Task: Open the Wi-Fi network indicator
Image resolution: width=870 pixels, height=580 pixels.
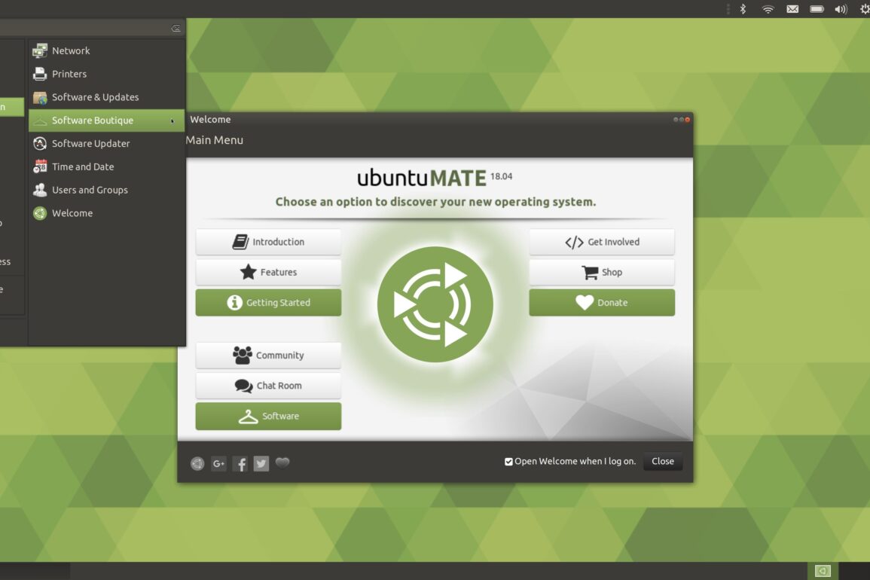Action: coord(768,9)
